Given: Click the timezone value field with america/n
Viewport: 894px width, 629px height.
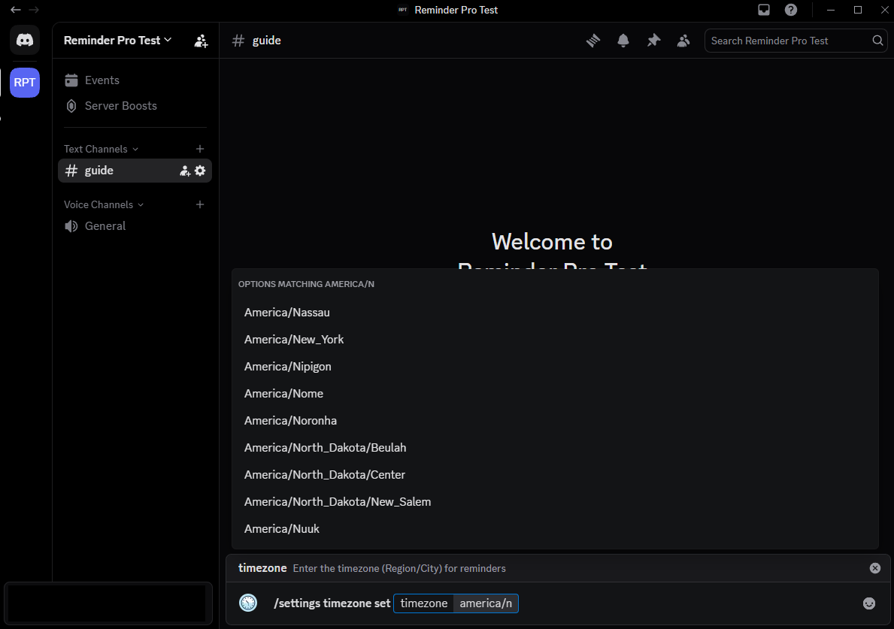Looking at the screenshot, I should (x=486, y=603).
